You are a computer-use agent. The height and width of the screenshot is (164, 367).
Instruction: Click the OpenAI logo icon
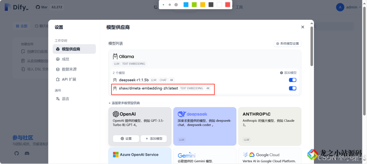(x=116, y=114)
